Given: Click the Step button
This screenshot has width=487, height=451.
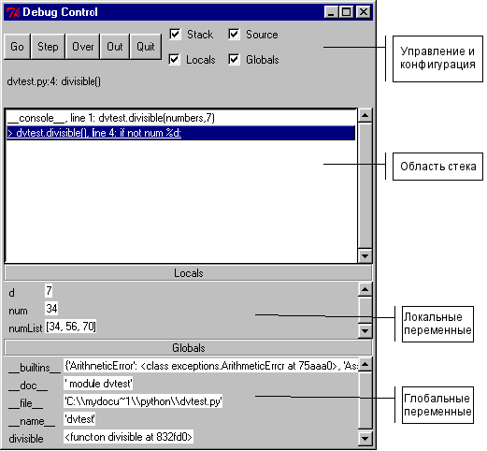Looking at the screenshot, I should [48, 47].
